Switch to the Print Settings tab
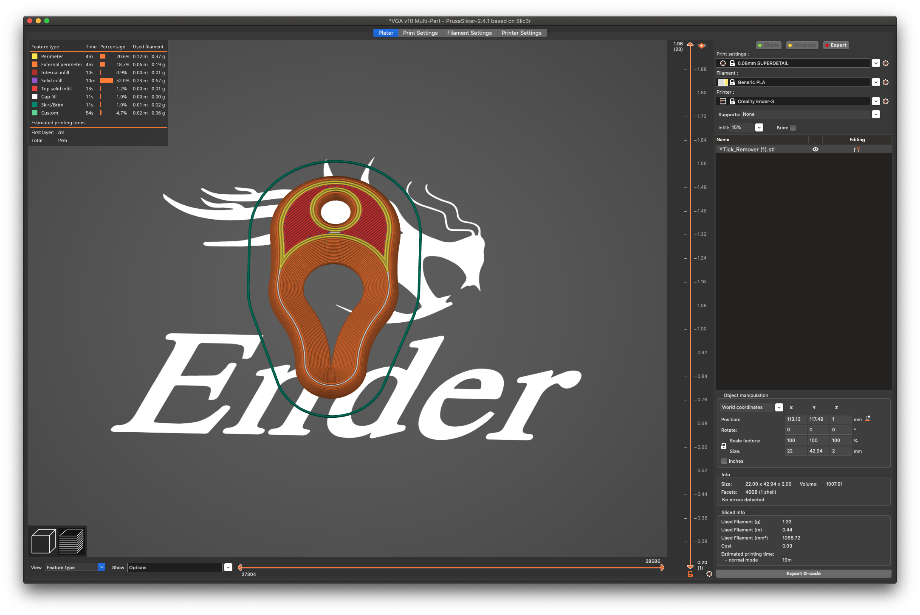920x615 pixels. 420,33
